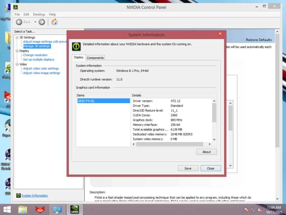Select the Display tab in System Information
This screenshot has height=215, width=286.
pyautogui.click(x=78, y=57)
